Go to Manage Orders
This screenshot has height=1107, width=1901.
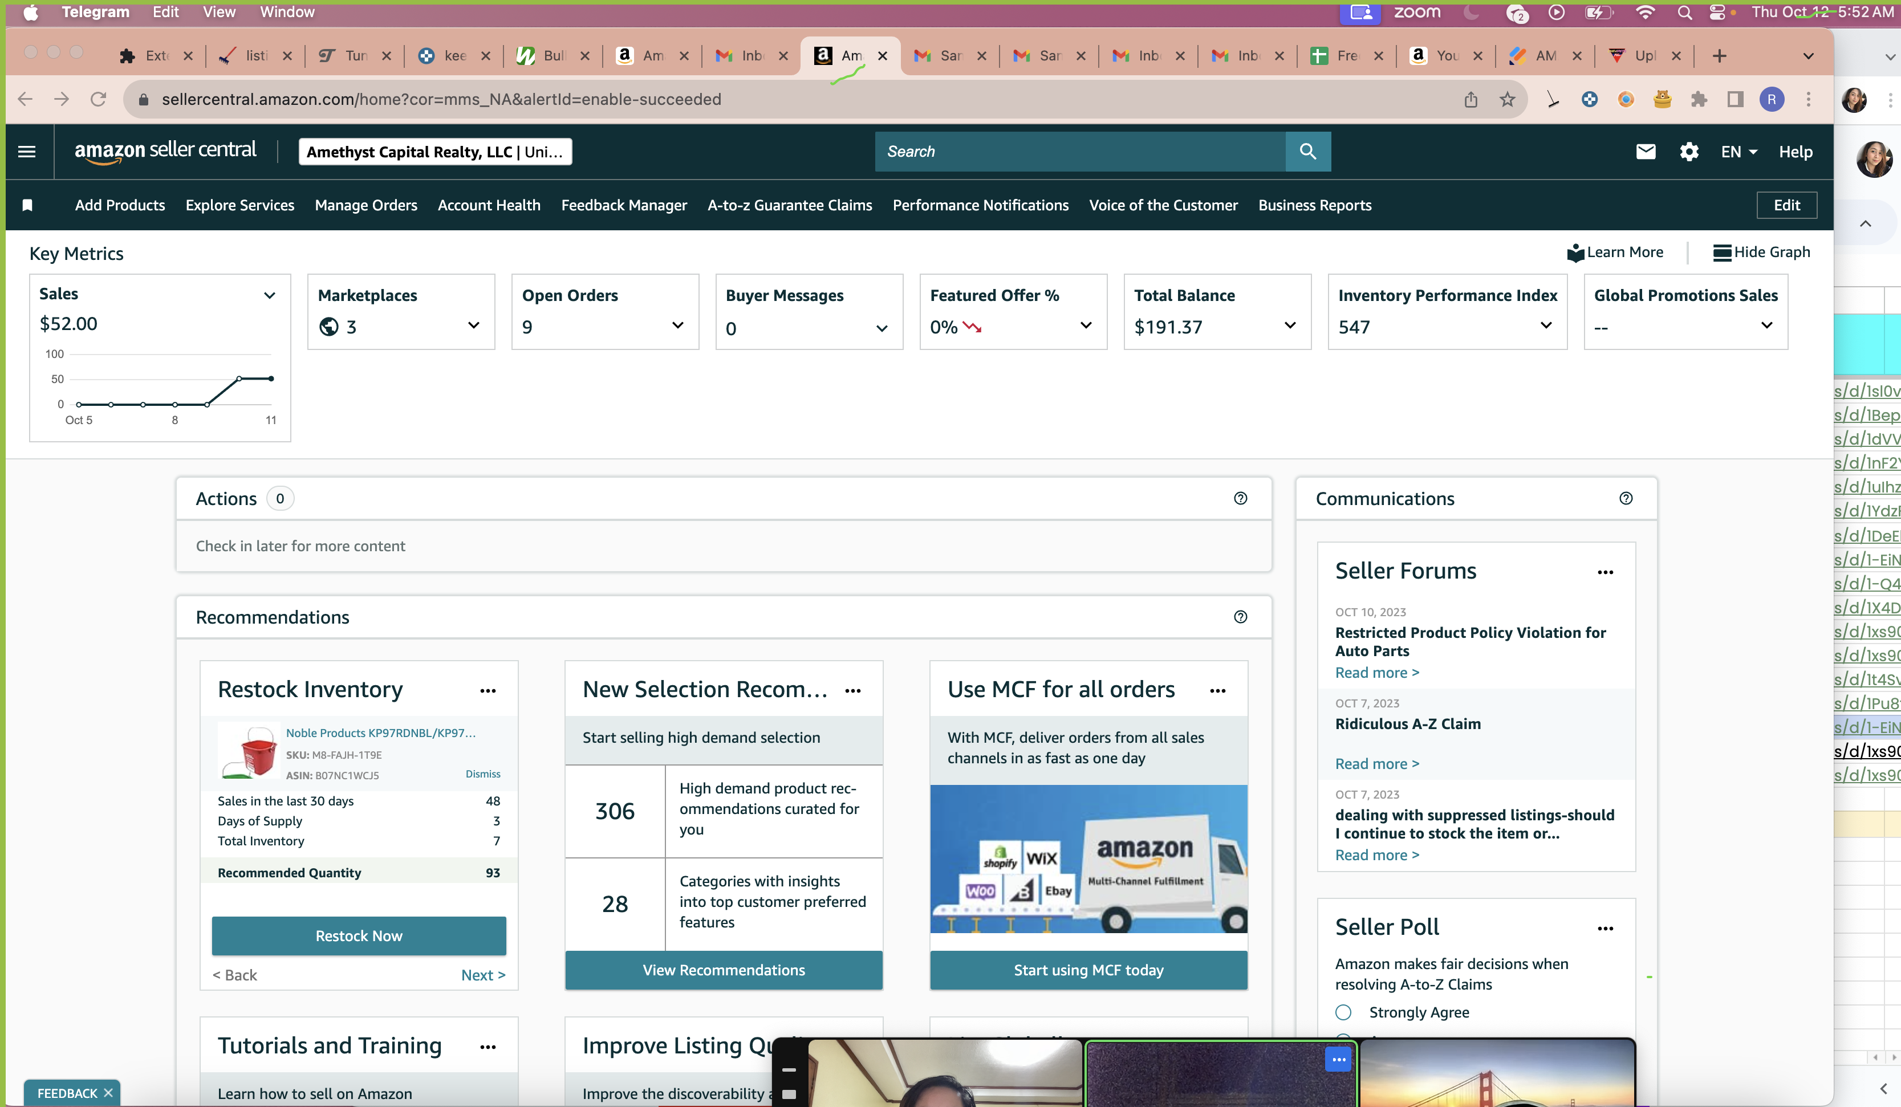[x=366, y=205]
